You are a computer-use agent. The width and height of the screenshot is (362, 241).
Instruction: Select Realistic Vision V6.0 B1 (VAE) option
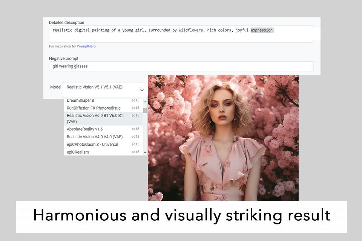(103, 119)
